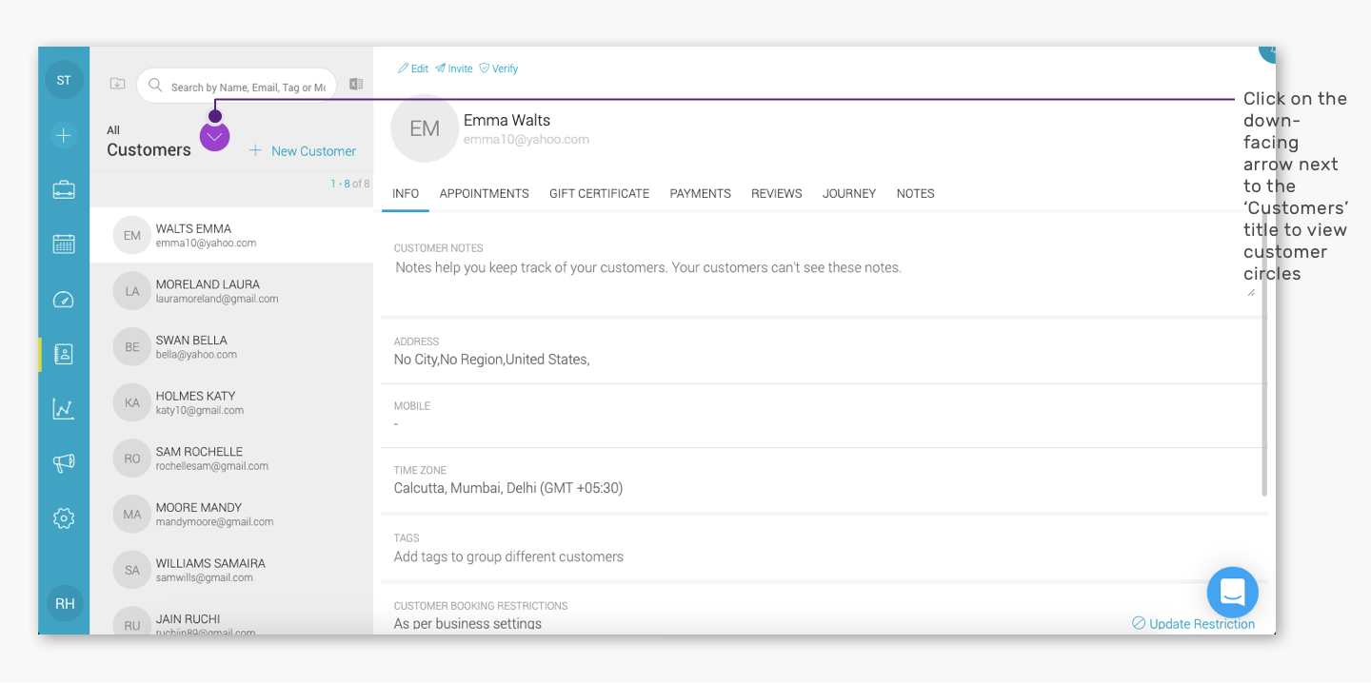This screenshot has width=1371, height=683.
Task: Open the dashboard gauge icon
Action: (64, 300)
